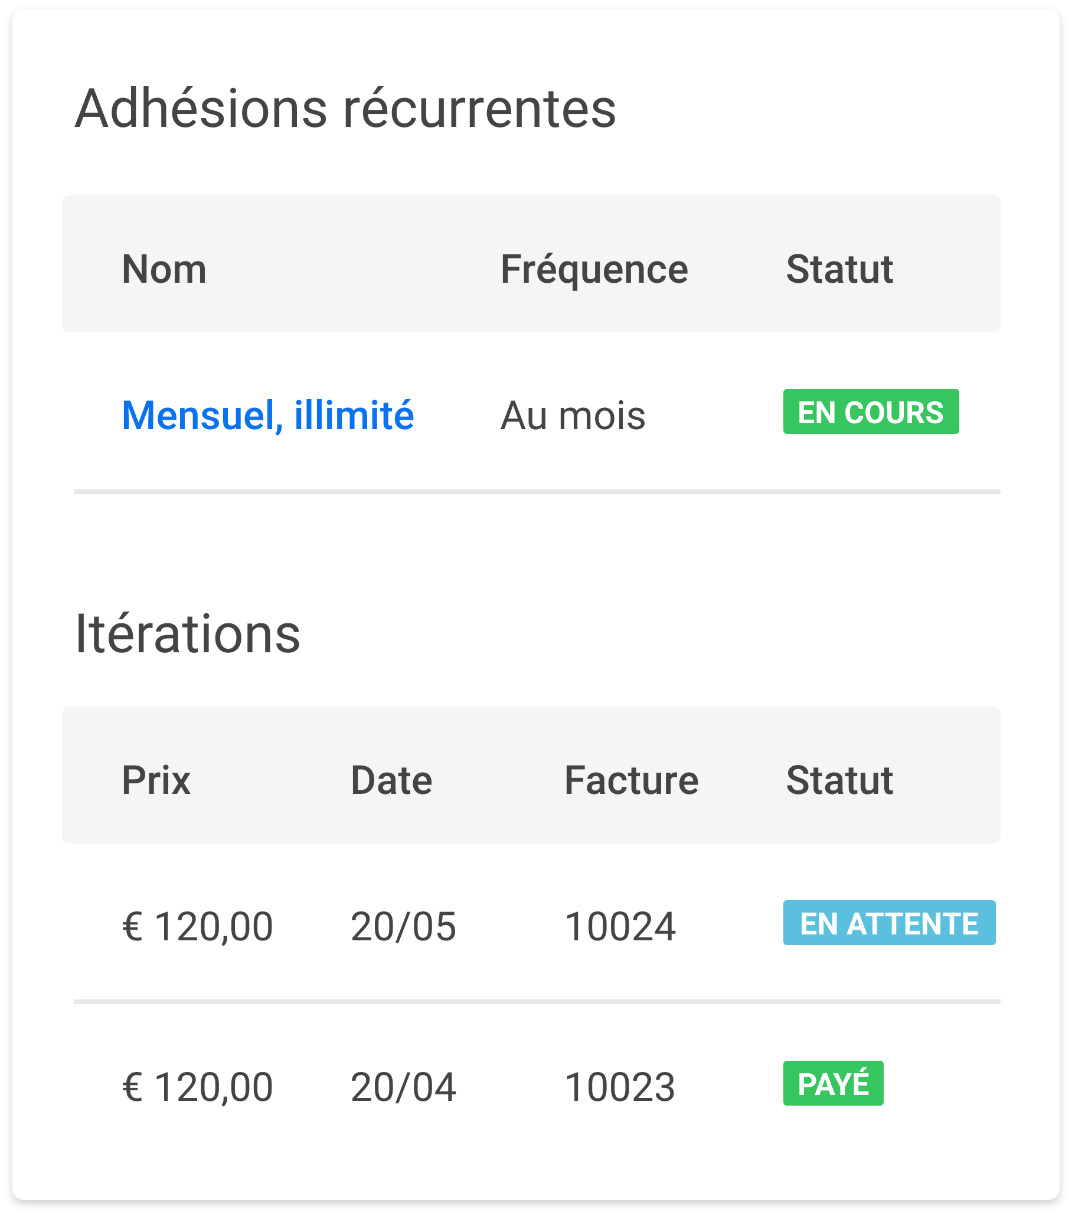This screenshot has height=1216, width=1072.
Task: Open the Mensuel, illimité membership link
Action: [267, 414]
